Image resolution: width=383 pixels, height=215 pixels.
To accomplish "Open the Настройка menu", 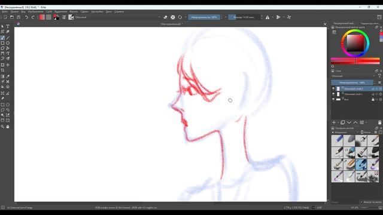I will tap(97, 11).
